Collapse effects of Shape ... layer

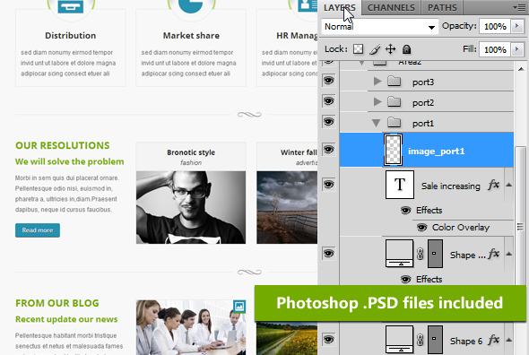pos(509,254)
